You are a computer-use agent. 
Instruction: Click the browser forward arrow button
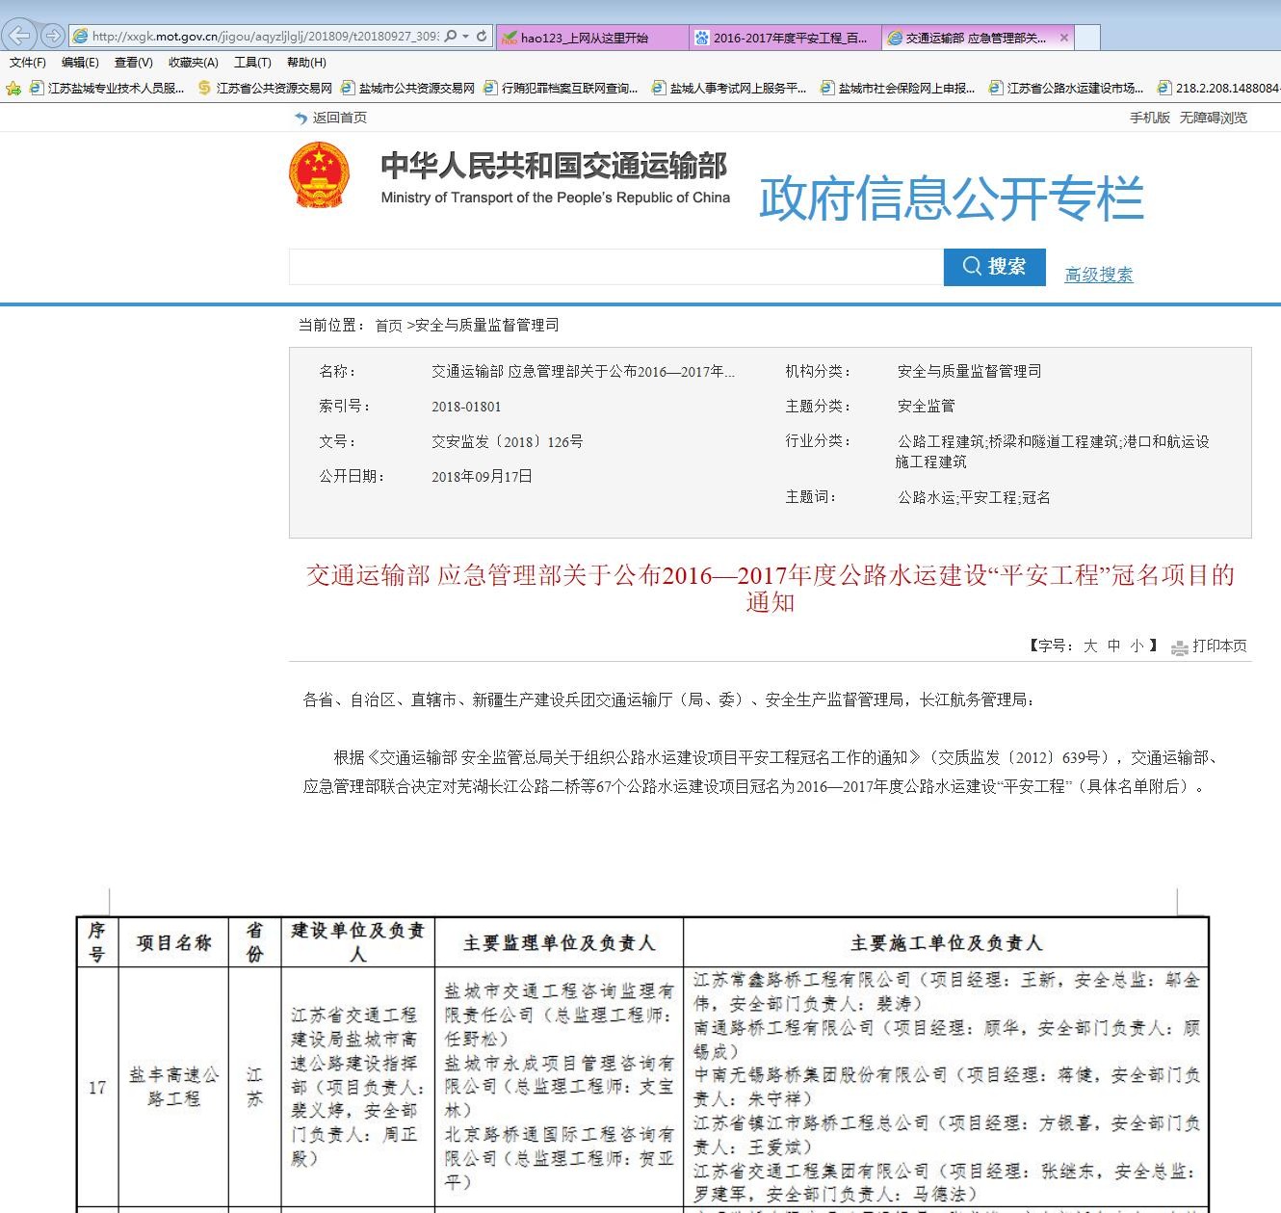(52, 37)
